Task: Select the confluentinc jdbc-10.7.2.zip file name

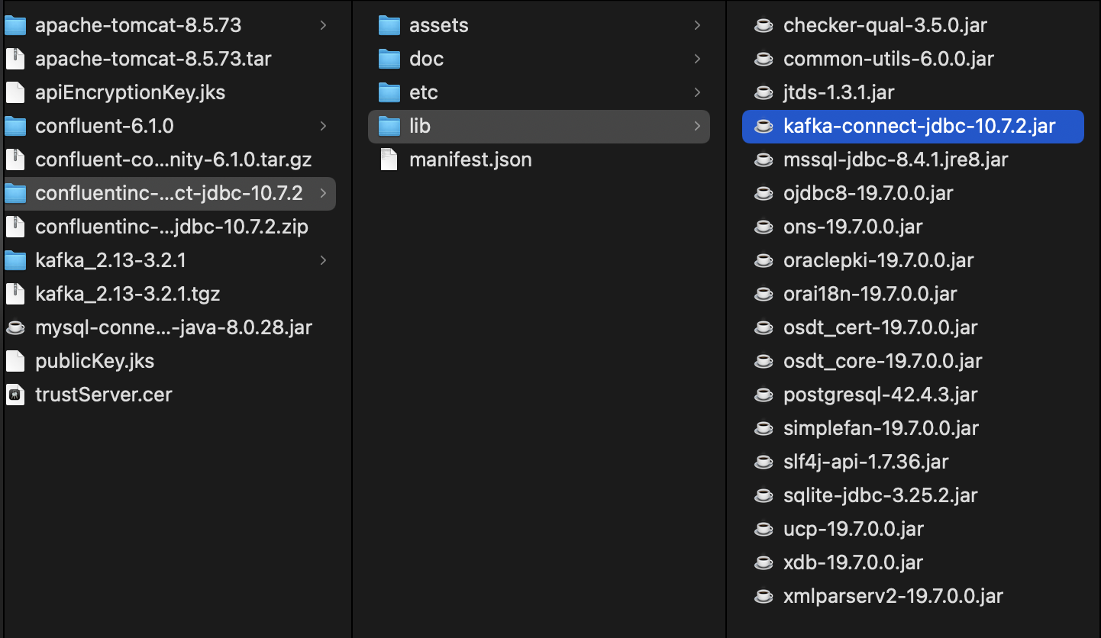Action: click(x=172, y=227)
